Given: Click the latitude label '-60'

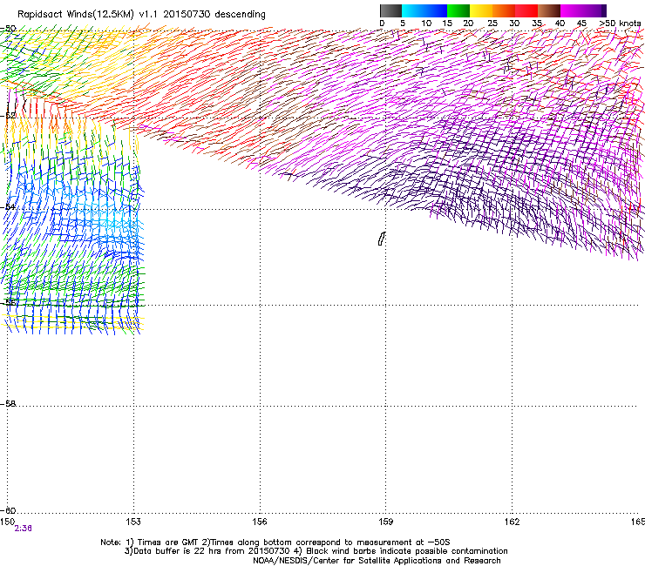Looking at the screenshot, I should click(8, 510).
